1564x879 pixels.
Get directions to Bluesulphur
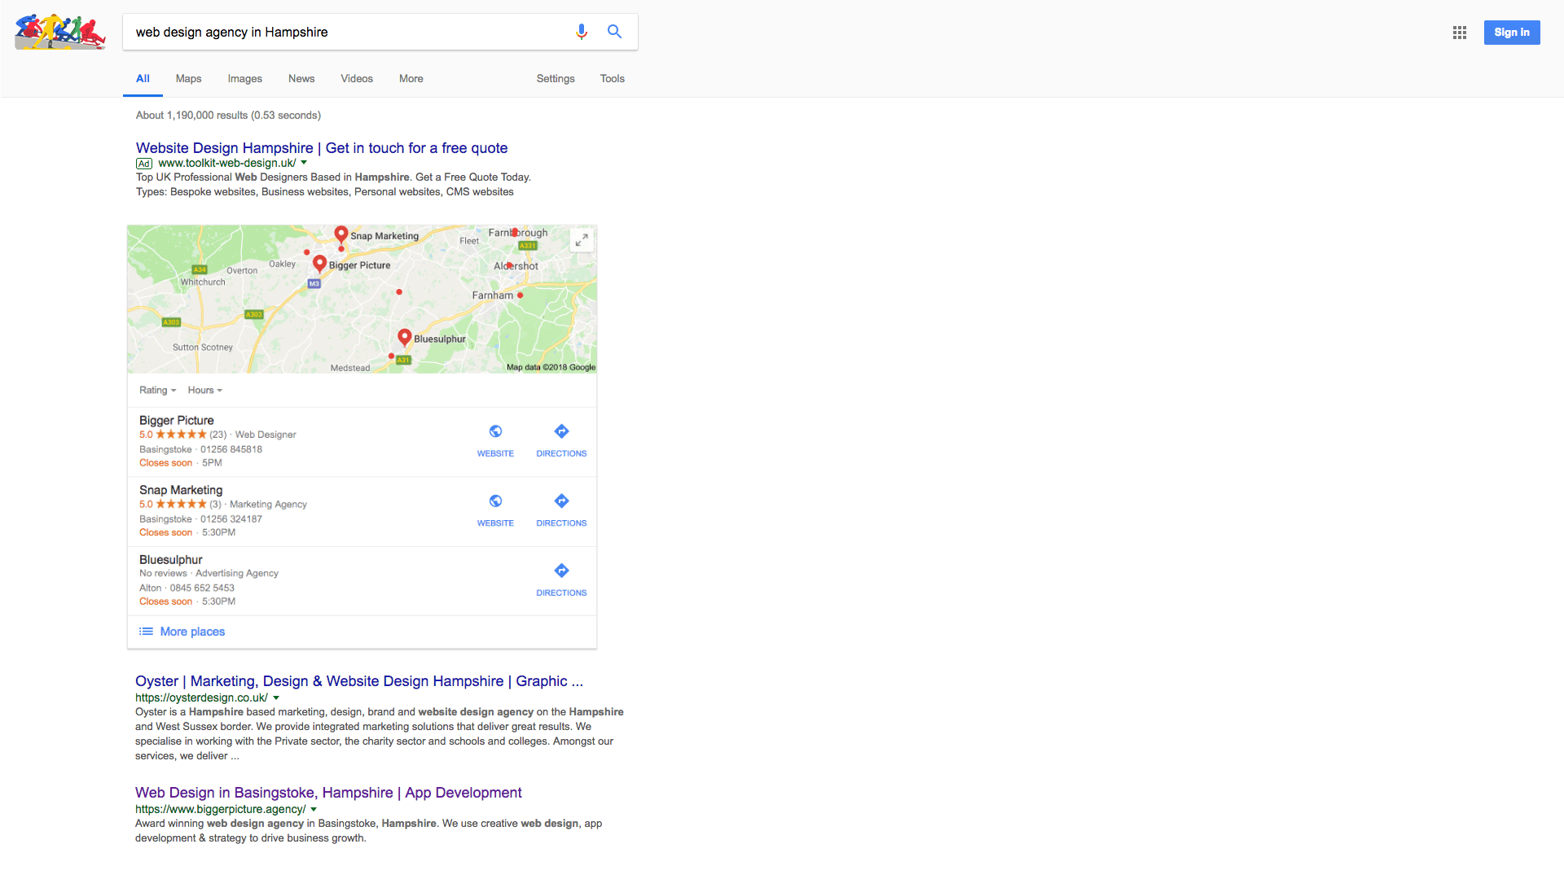coord(561,571)
